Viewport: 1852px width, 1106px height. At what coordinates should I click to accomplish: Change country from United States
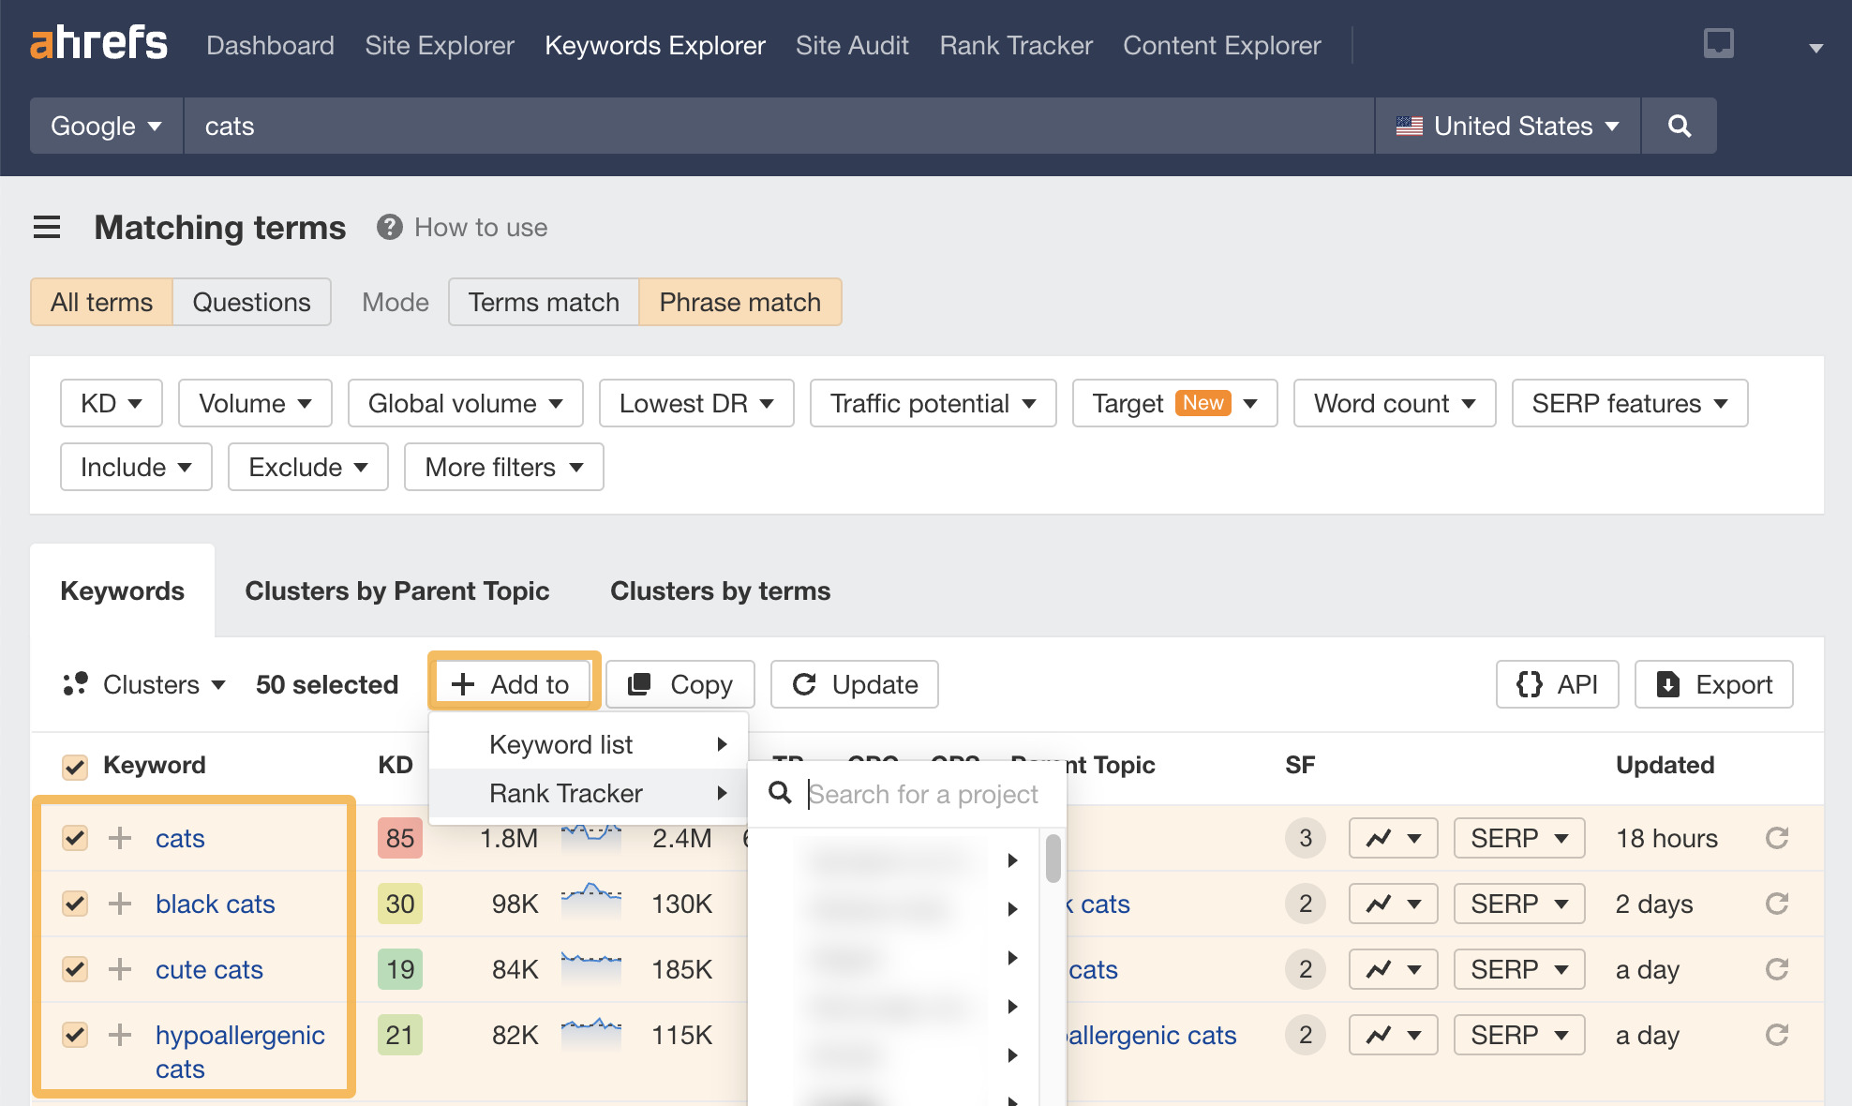(x=1506, y=126)
